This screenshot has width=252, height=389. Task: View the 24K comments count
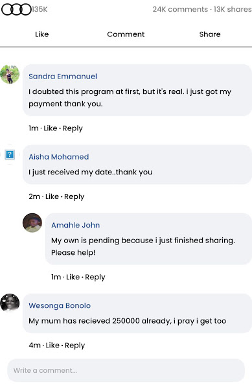coord(180,10)
